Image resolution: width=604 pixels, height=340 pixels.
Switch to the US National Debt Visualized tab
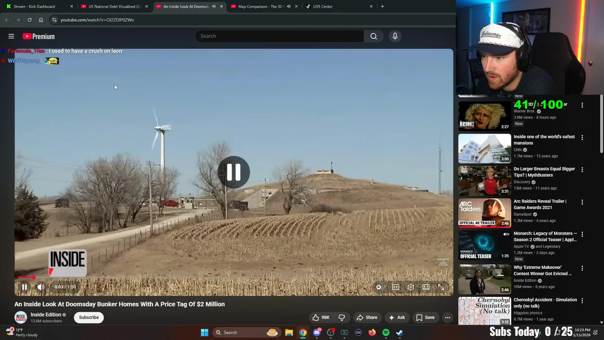(x=115, y=7)
